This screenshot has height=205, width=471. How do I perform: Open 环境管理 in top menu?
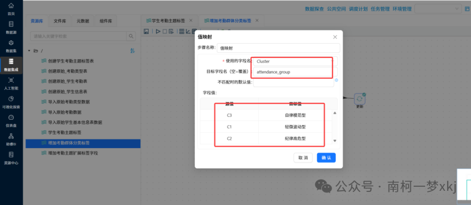[x=402, y=9]
